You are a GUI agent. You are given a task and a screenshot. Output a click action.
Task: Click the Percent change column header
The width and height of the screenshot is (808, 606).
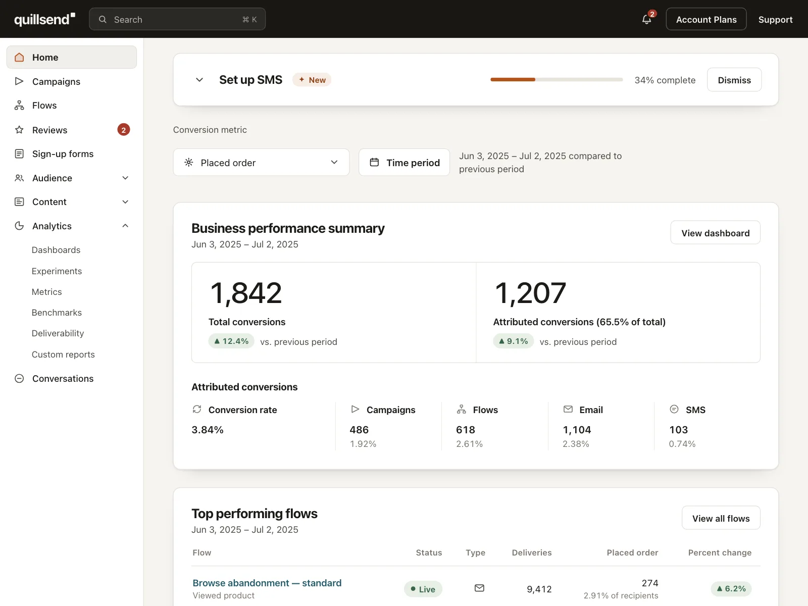pyautogui.click(x=720, y=552)
